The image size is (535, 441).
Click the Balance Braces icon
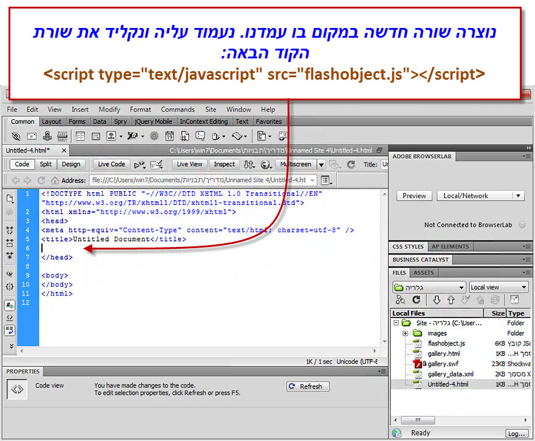pyautogui.click(x=10, y=286)
